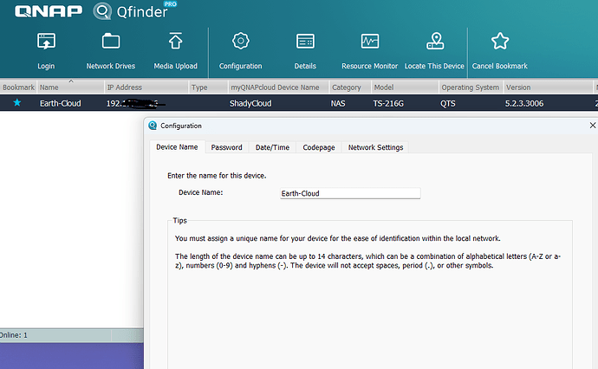
Task: Click the Configuration dialog title icon
Action: click(153, 126)
